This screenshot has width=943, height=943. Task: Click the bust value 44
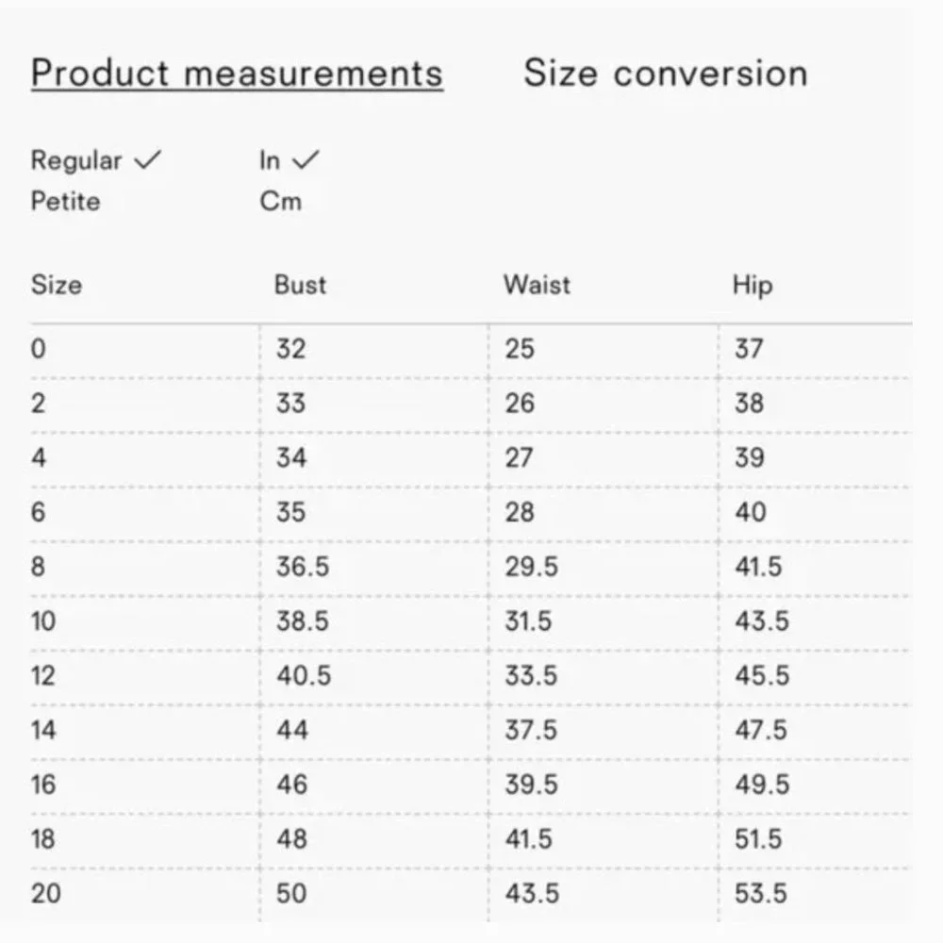[292, 730]
